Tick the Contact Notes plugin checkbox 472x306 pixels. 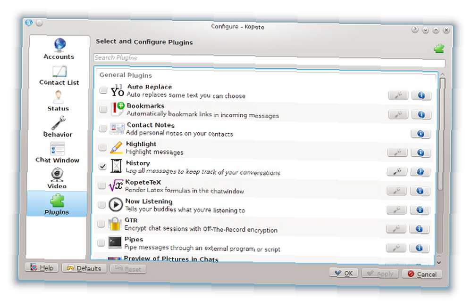pyautogui.click(x=102, y=128)
